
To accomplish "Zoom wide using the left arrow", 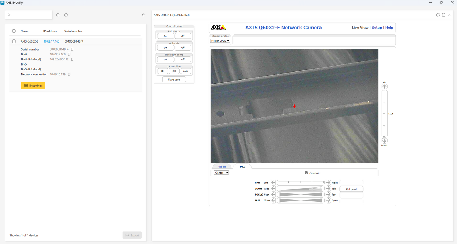I will (x=273, y=189).
